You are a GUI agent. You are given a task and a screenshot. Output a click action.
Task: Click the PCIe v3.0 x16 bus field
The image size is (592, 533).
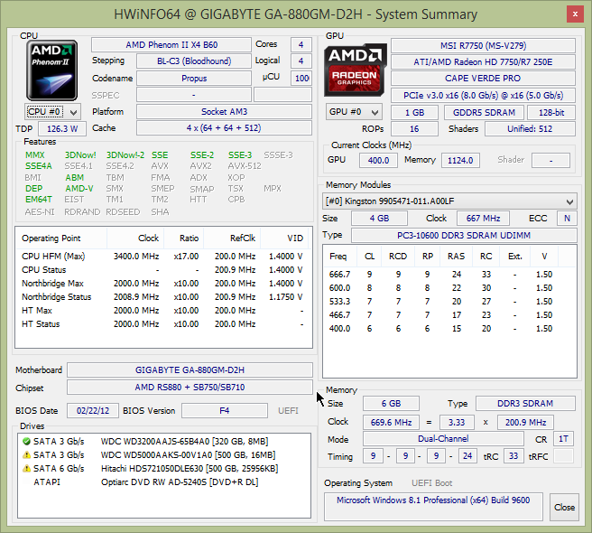coord(483,95)
